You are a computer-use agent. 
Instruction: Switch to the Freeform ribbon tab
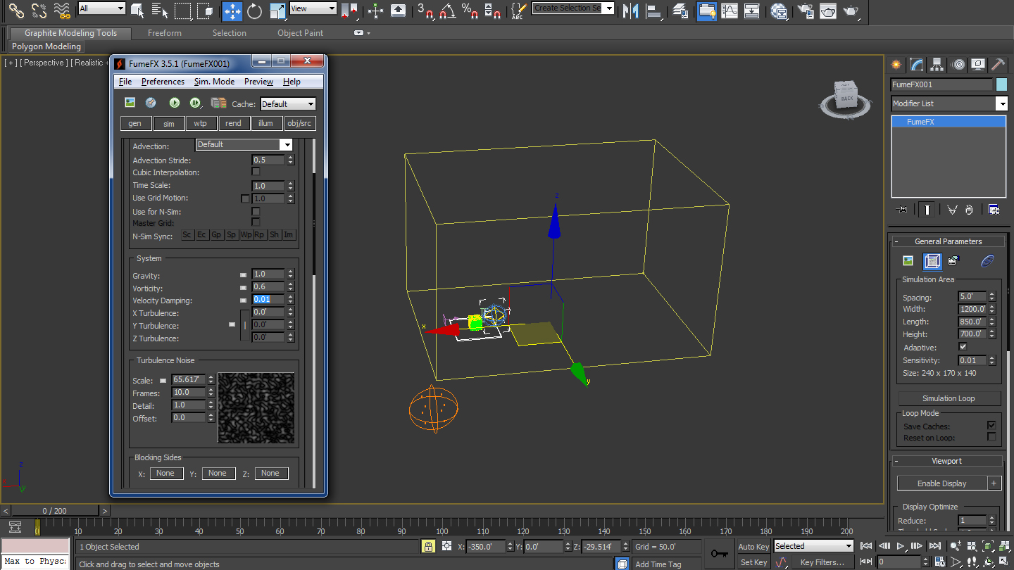coord(165,33)
